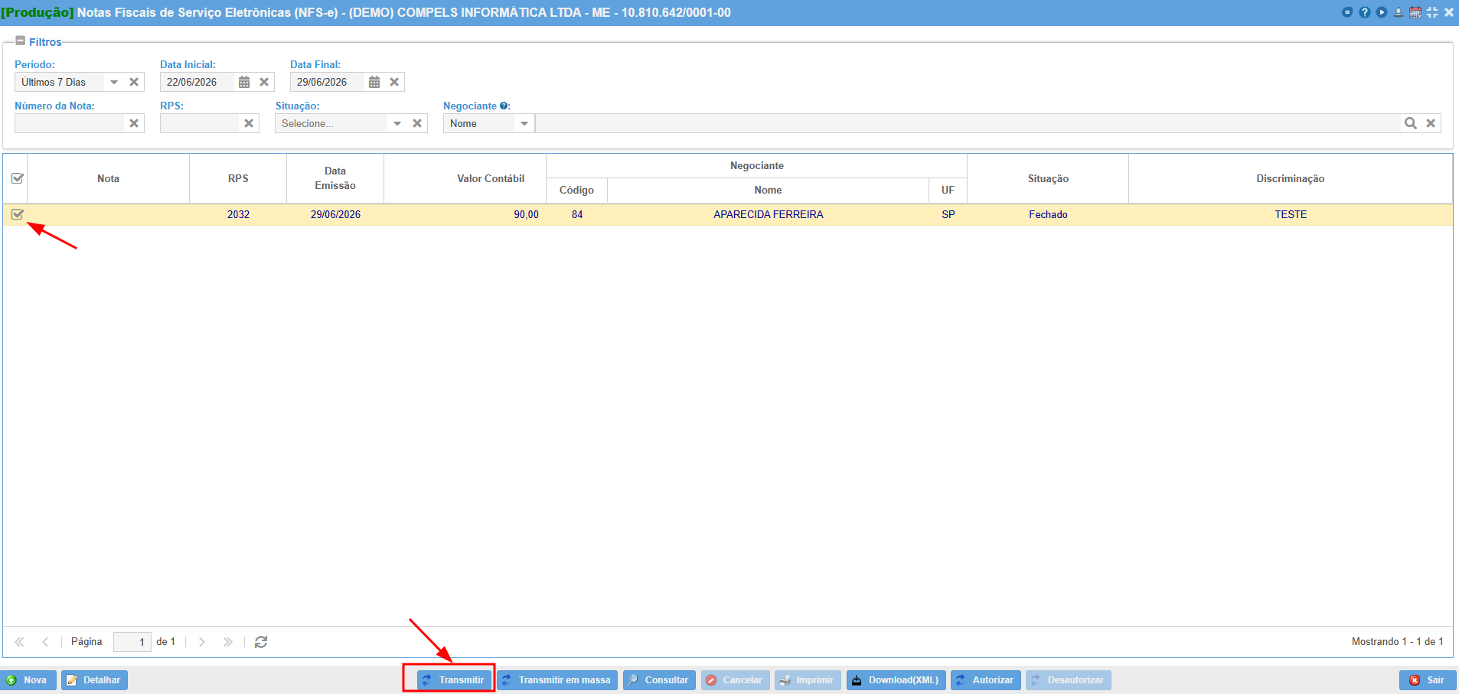Clear the Negociante search field

[1431, 123]
